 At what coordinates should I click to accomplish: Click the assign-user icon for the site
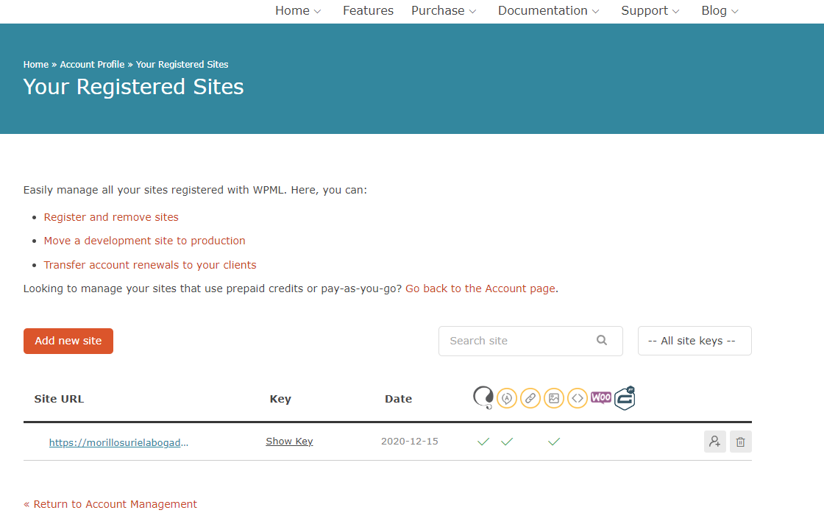click(714, 442)
